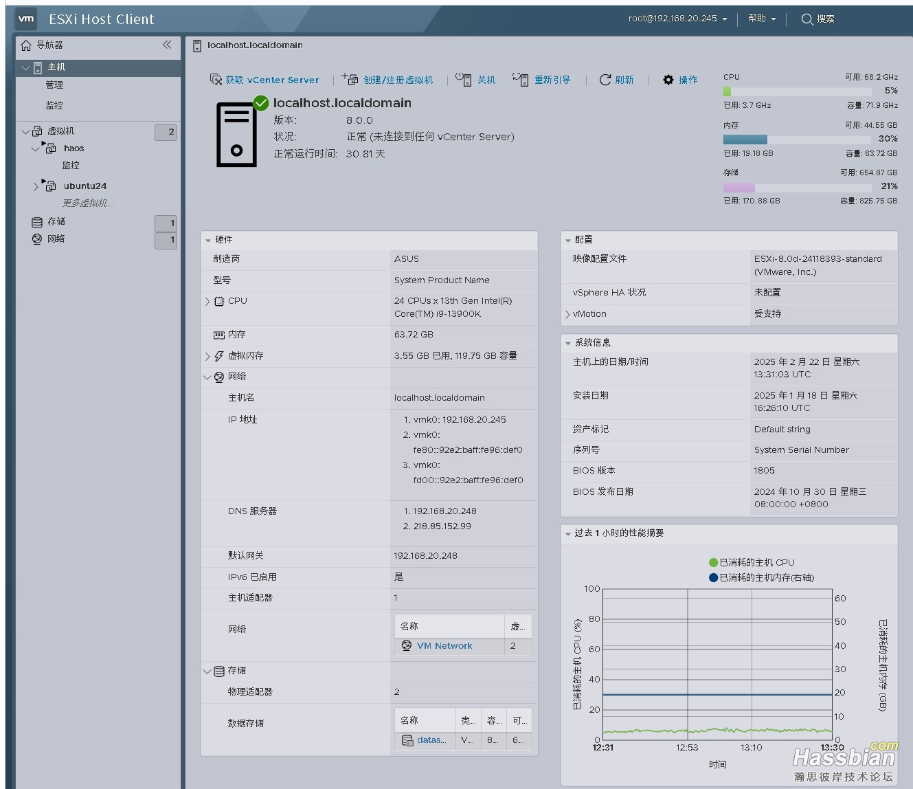Expand the ubuntu24 VM node
This screenshot has width=913, height=789.
pyautogui.click(x=36, y=186)
